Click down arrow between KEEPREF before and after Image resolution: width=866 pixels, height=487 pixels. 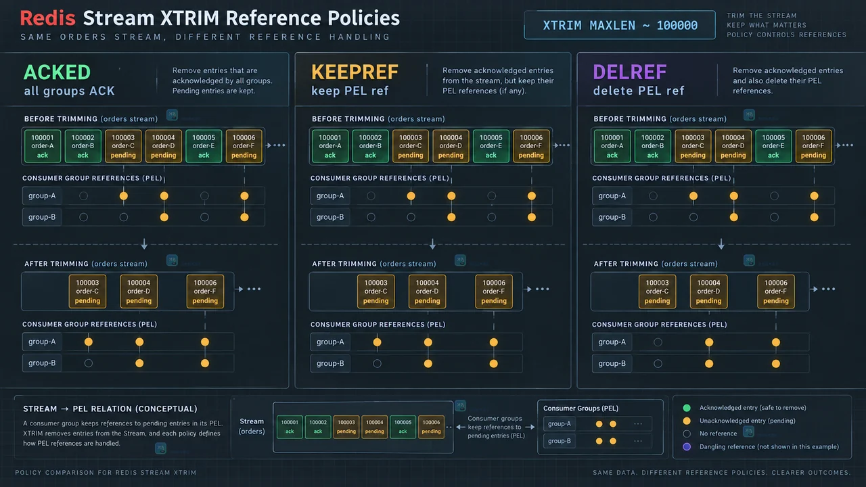point(432,244)
